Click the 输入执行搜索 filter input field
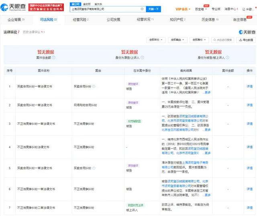The image size is (257, 216). click(x=224, y=40)
